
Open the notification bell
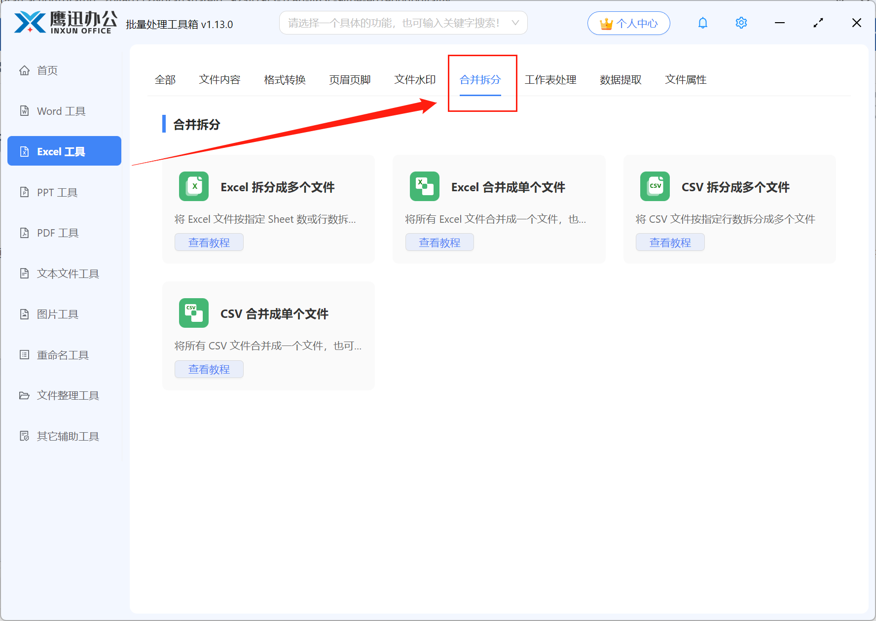click(702, 23)
